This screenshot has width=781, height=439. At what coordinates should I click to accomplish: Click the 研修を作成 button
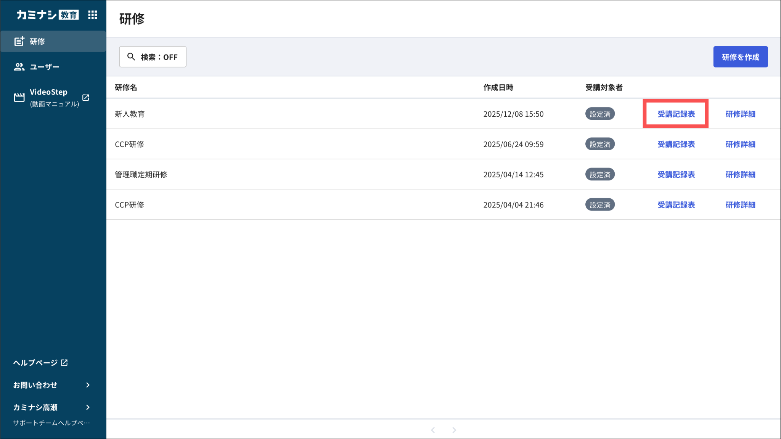(x=740, y=57)
